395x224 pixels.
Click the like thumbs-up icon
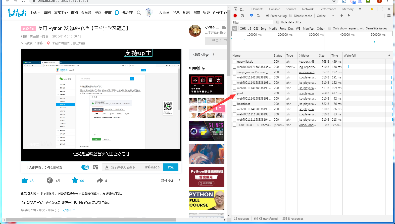click(x=25, y=181)
